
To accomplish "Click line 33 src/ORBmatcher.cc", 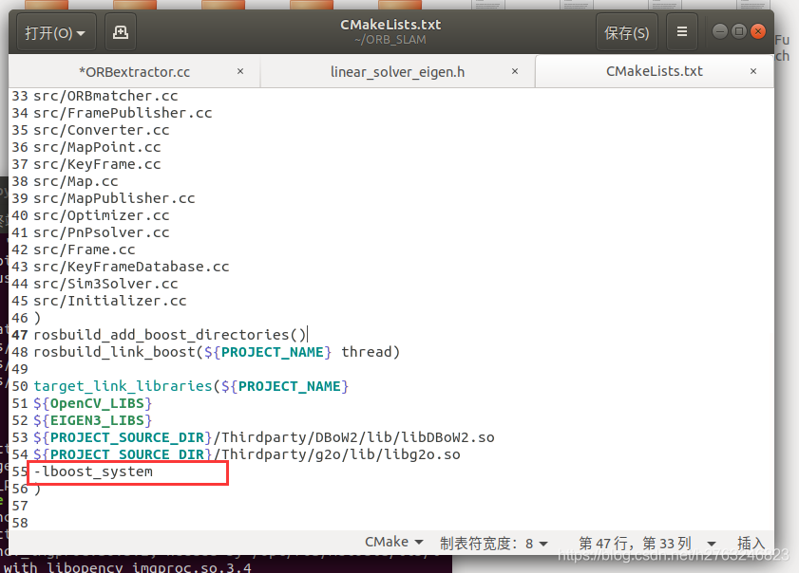I will click(x=105, y=96).
